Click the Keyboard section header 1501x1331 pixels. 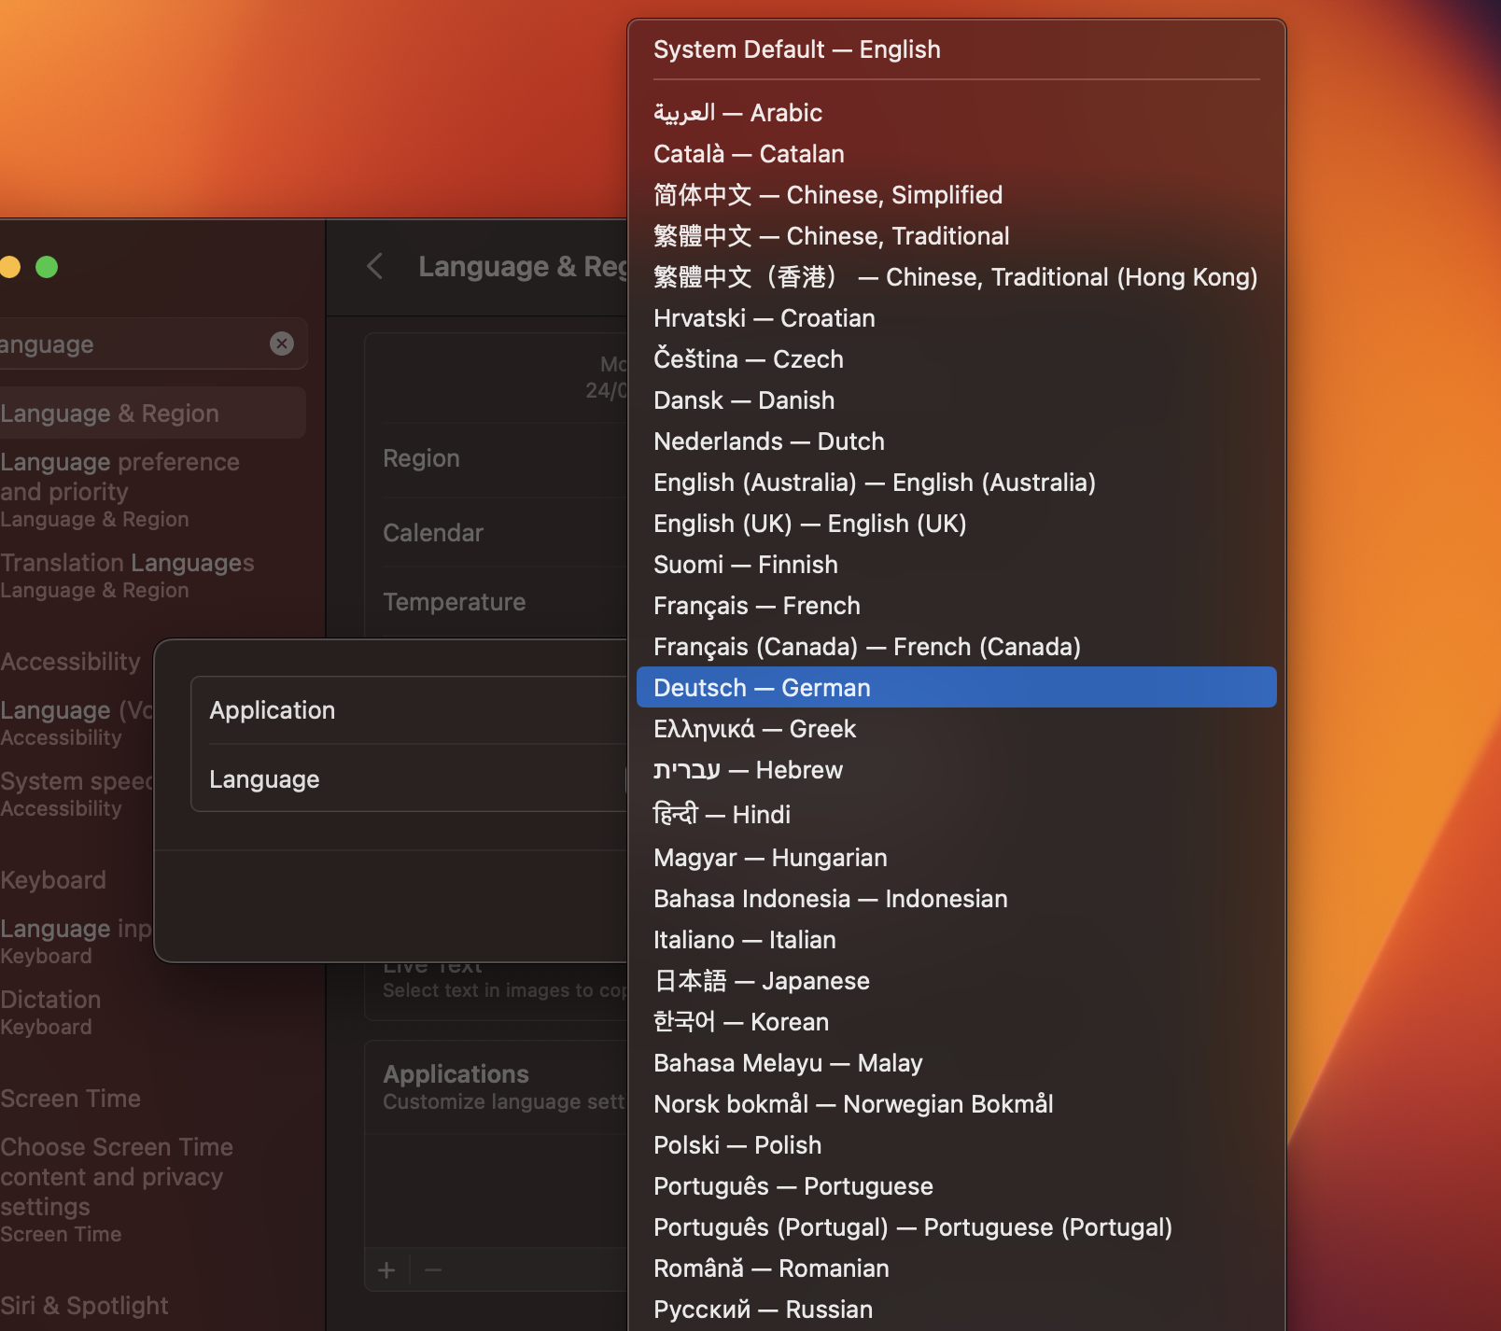[53, 880]
